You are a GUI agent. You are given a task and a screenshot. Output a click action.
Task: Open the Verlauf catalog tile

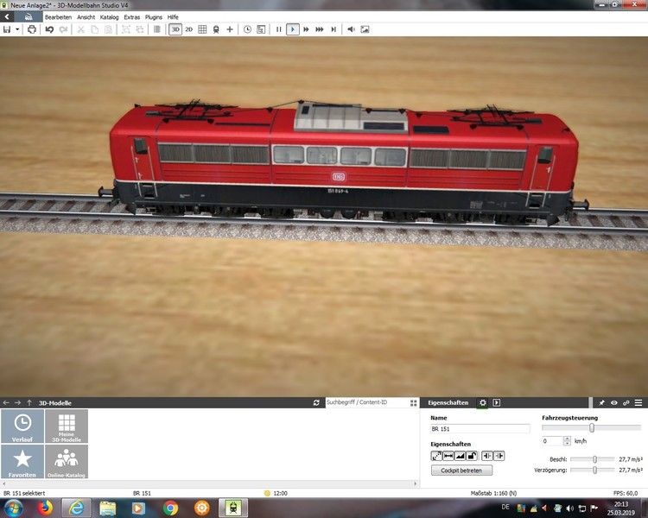(x=22, y=426)
